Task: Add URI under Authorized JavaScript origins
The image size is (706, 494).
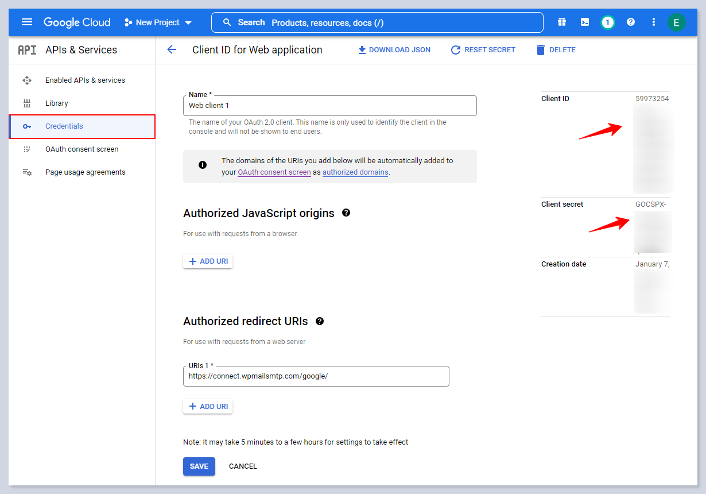Action: click(x=208, y=261)
